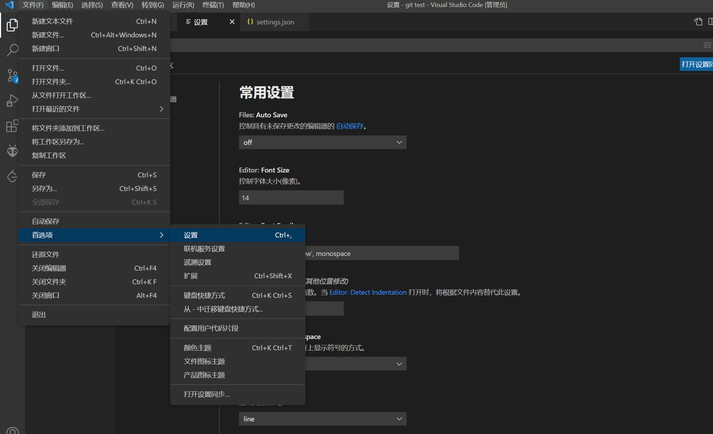Screen dimensions: 713x434
Task: Open the Render Whitespace dropdown
Action: 356,364
